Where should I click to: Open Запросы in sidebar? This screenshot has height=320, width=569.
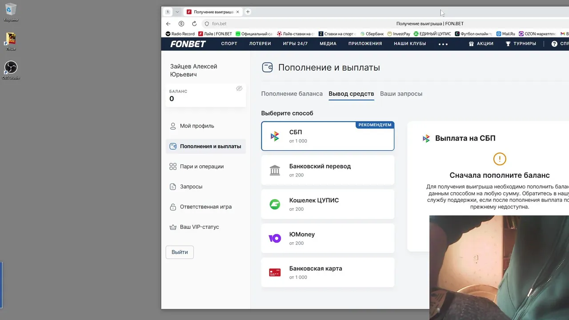pos(206,187)
